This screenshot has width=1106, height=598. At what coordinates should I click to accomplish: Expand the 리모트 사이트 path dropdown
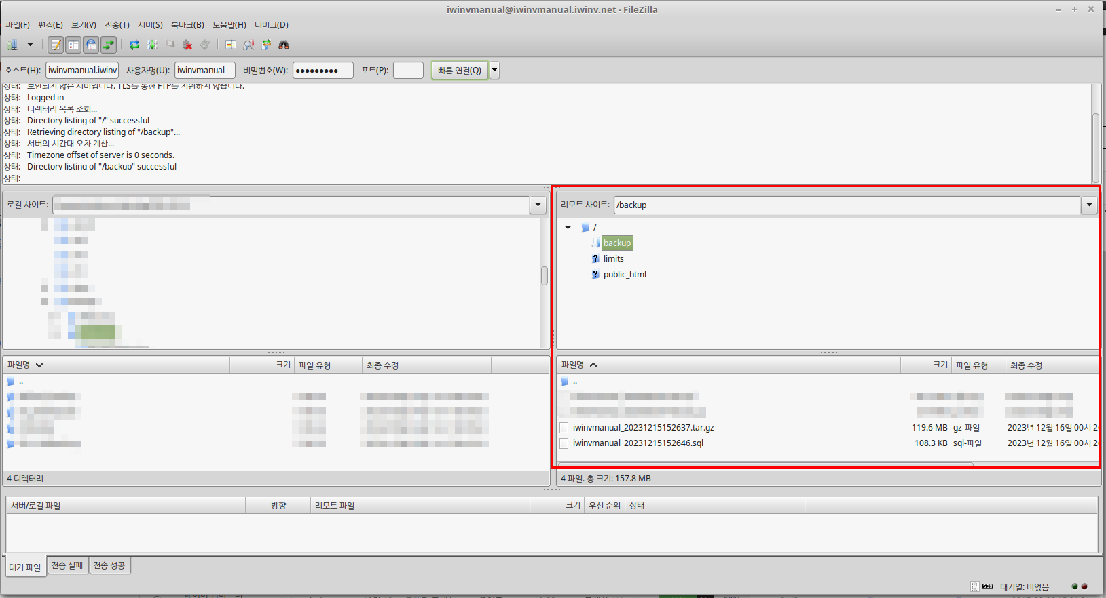pyautogui.click(x=1090, y=205)
